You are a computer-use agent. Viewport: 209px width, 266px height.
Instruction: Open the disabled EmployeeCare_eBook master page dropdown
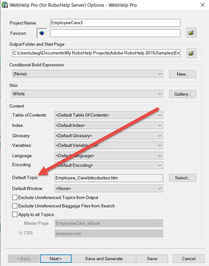coord(109,223)
